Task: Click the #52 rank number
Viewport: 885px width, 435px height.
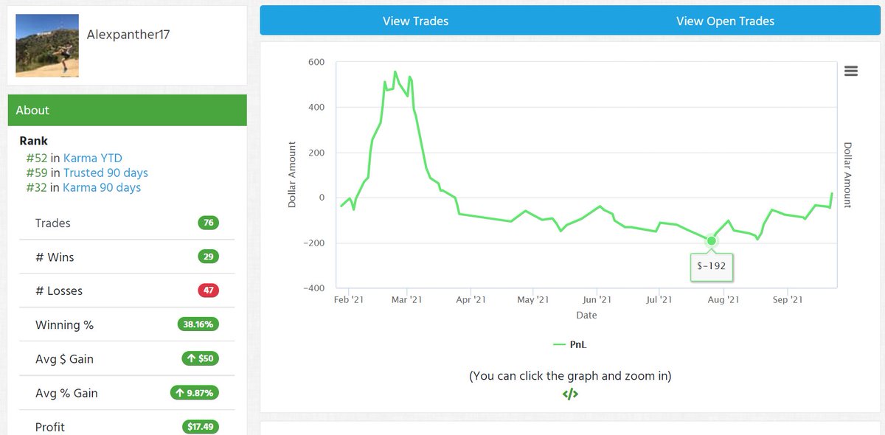Action: [x=37, y=158]
